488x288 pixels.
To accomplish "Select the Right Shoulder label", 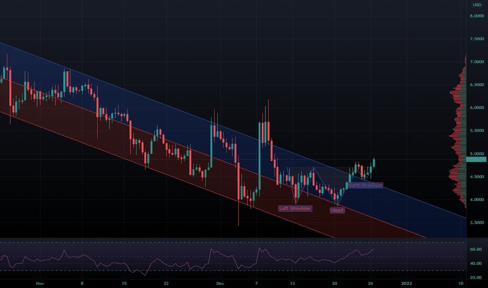I will pyautogui.click(x=365, y=185).
